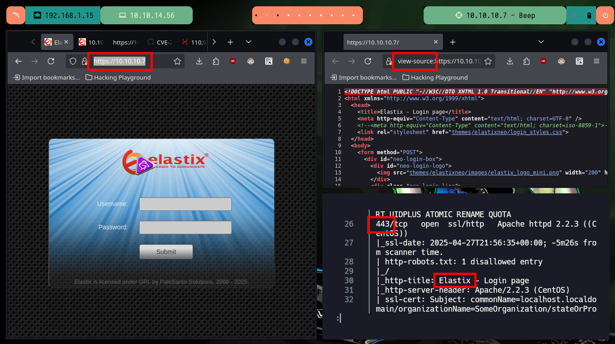615x344 pixels.
Task: Open new tab in right browser
Action: point(453,42)
